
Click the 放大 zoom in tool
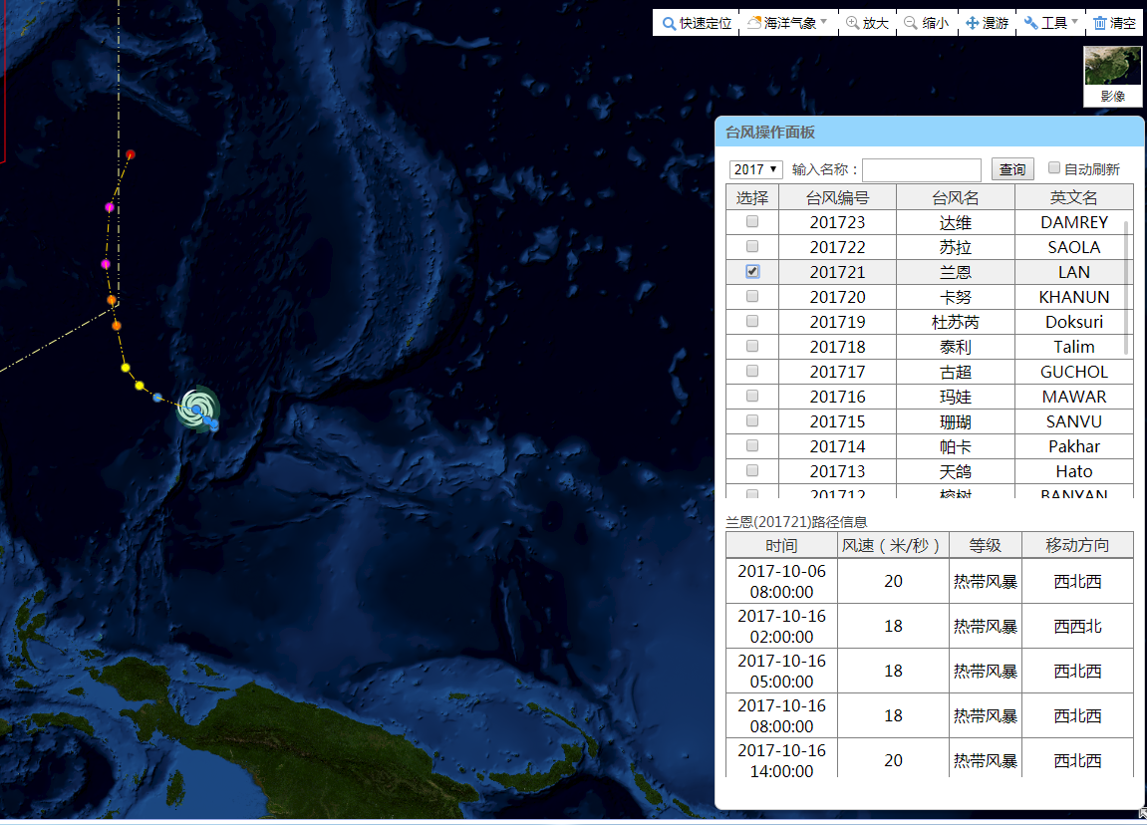tap(868, 23)
